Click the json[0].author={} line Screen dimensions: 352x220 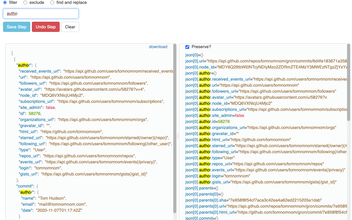[201, 73]
